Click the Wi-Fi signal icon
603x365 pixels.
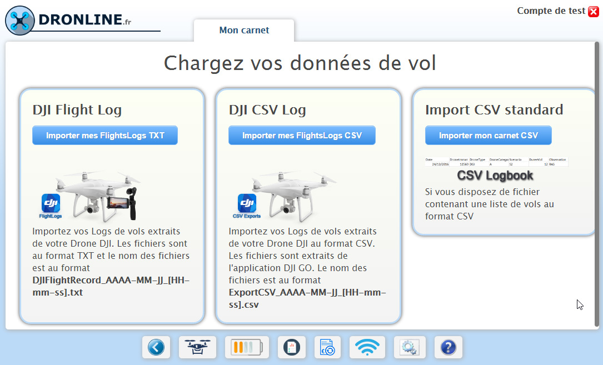tap(367, 347)
